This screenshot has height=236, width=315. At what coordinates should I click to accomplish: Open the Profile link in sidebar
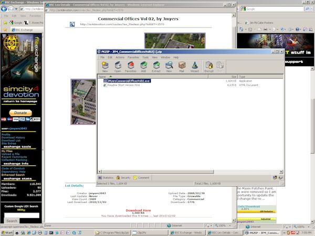point(6,134)
